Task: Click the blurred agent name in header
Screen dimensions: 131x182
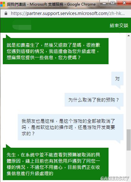Action: (x=22, y=25)
